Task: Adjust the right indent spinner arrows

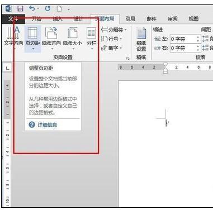Action: pyautogui.click(x=198, y=48)
